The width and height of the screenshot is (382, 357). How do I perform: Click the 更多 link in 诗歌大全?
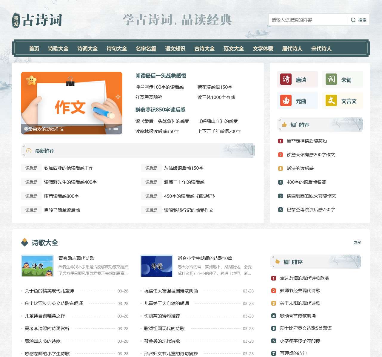point(357,243)
